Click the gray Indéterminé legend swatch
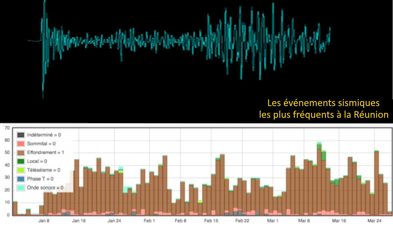Image resolution: width=393 pixels, height=229 pixels. [21, 135]
